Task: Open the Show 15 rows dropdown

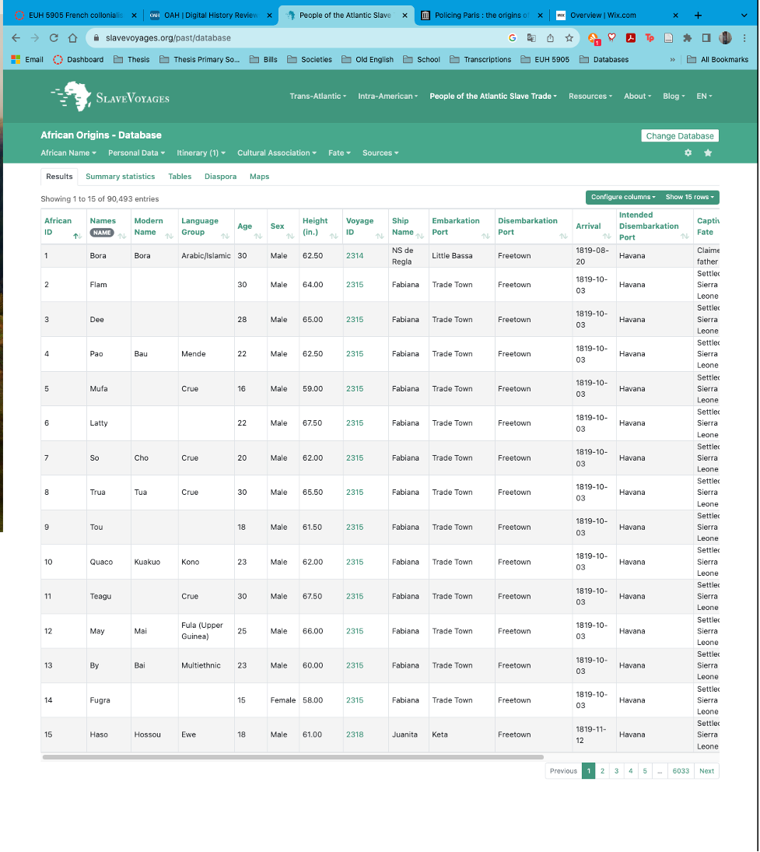Action: 690,197
